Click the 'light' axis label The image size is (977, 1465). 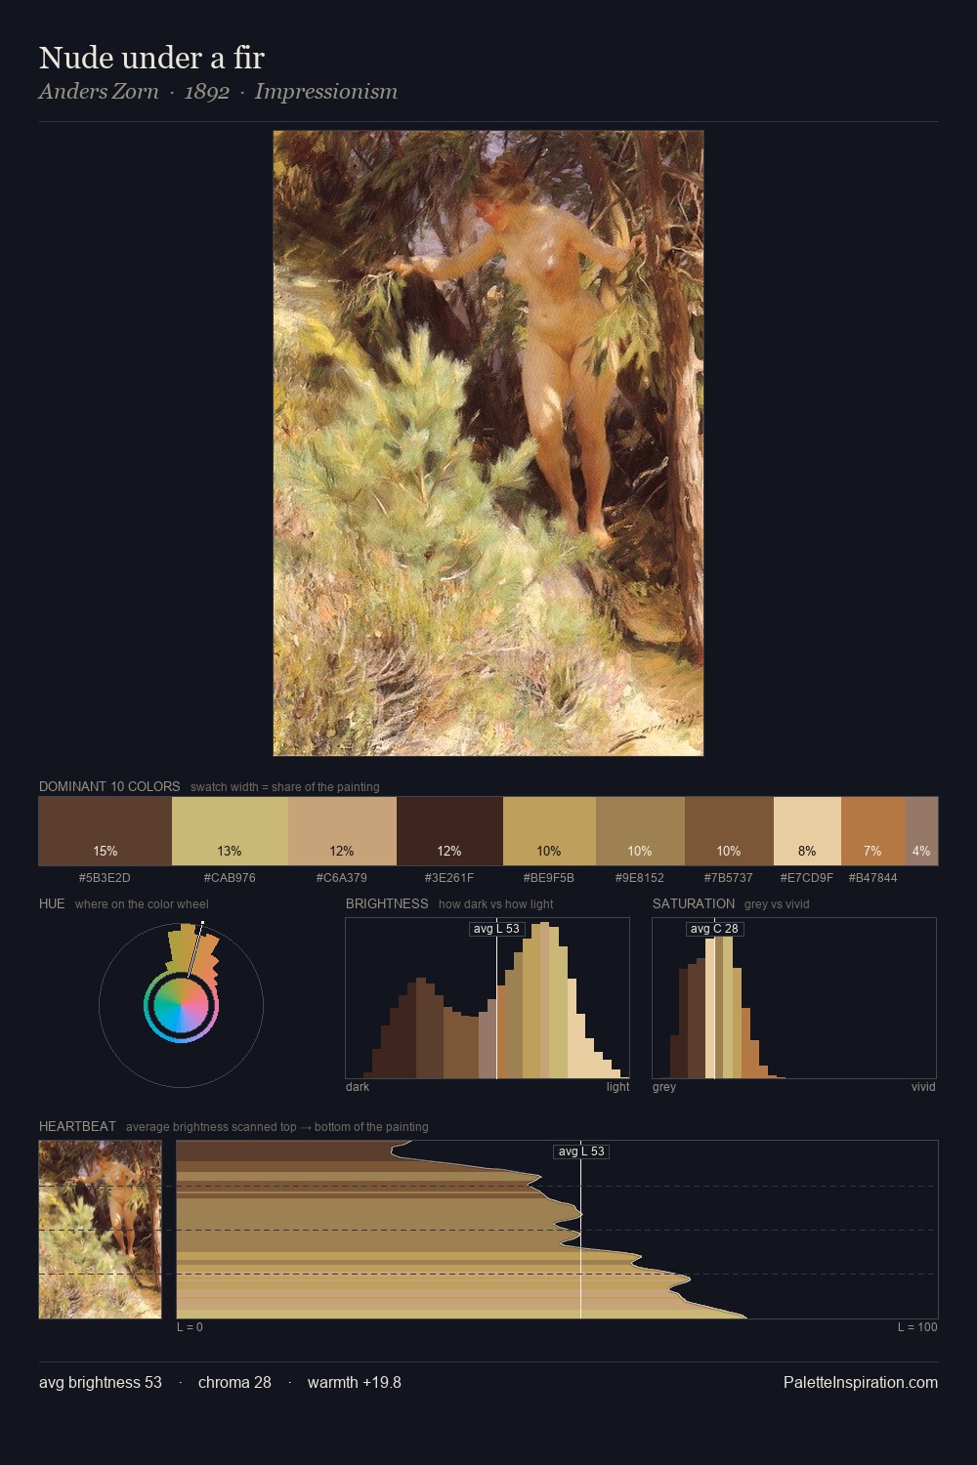[617, 1087]
